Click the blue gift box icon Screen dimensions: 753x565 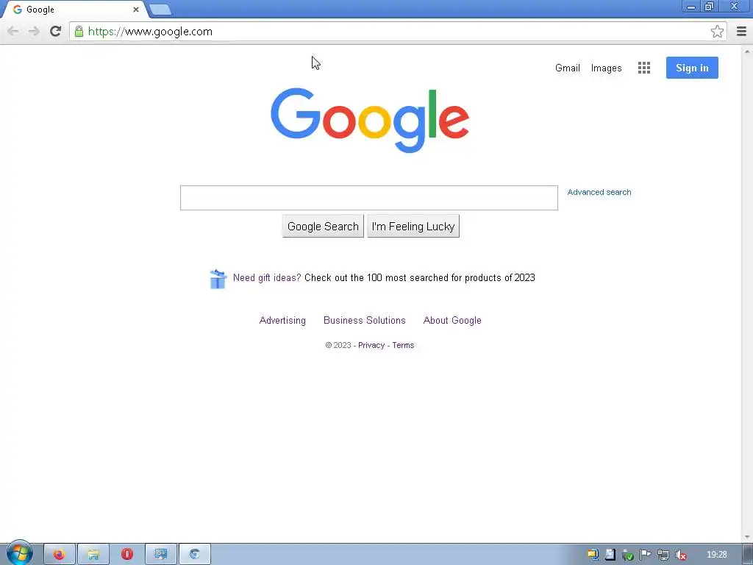click(x=218, y=279)
